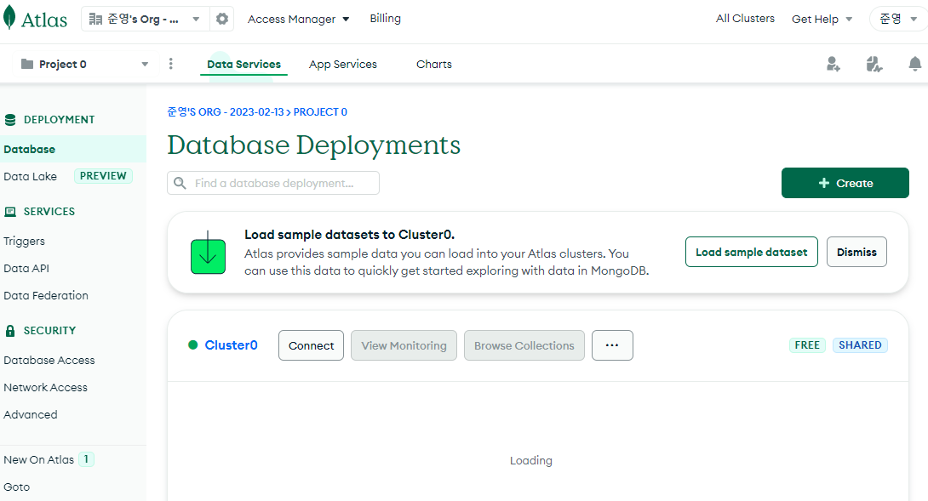Open Data API in the sidebar
The height and width of the screenshot is (501, 928).
coord(26,269)
